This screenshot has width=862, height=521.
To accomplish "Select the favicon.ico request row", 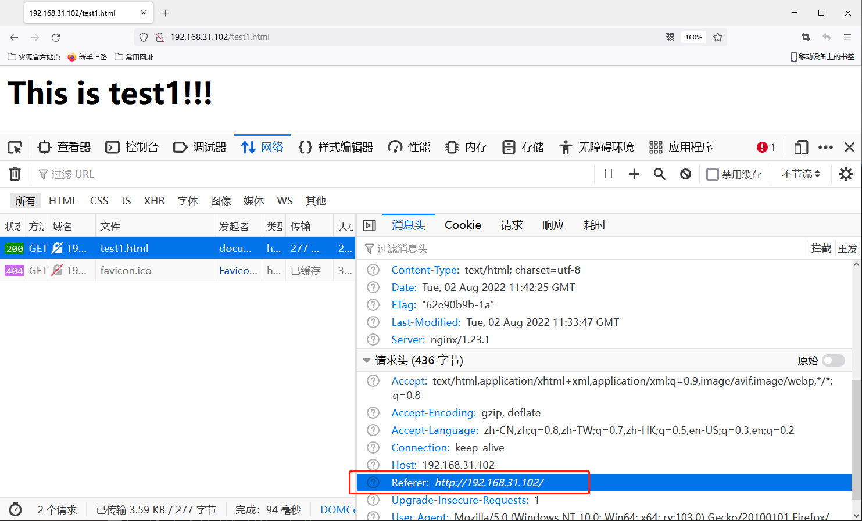I will pos(126,271).
